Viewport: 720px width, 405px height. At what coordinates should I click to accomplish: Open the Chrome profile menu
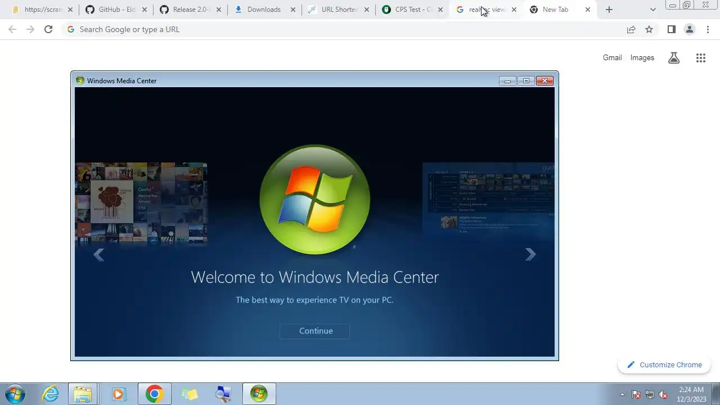690,29
